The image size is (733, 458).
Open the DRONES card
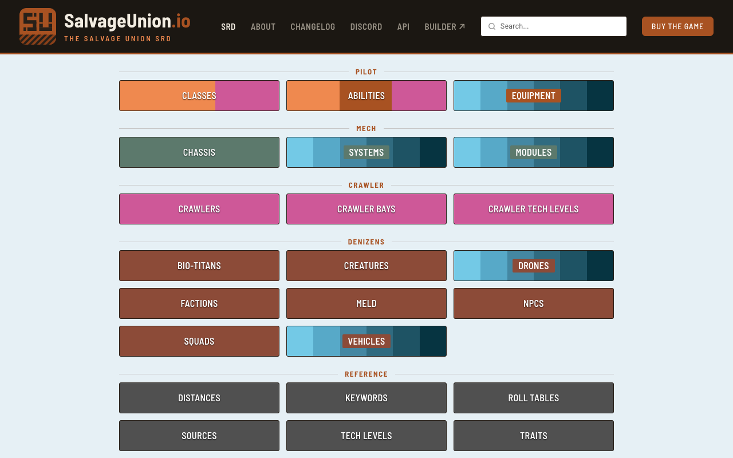coord(534,266)
